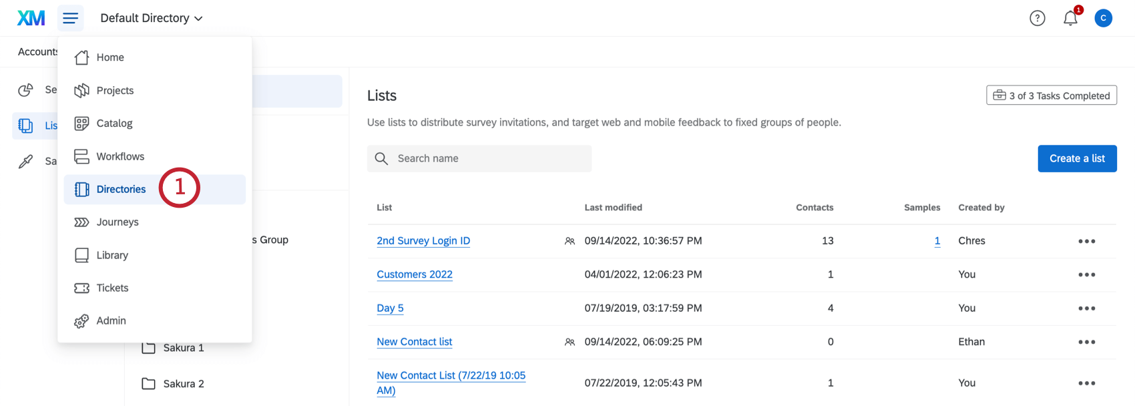The width and height of the screenshot is (1135, 406).
Task: Expand the Default Directory dropdown
Action: click(152, 18)
